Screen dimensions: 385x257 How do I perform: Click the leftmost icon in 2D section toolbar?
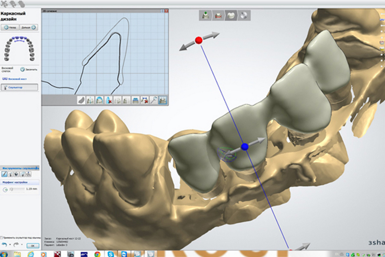coord(81,100)
